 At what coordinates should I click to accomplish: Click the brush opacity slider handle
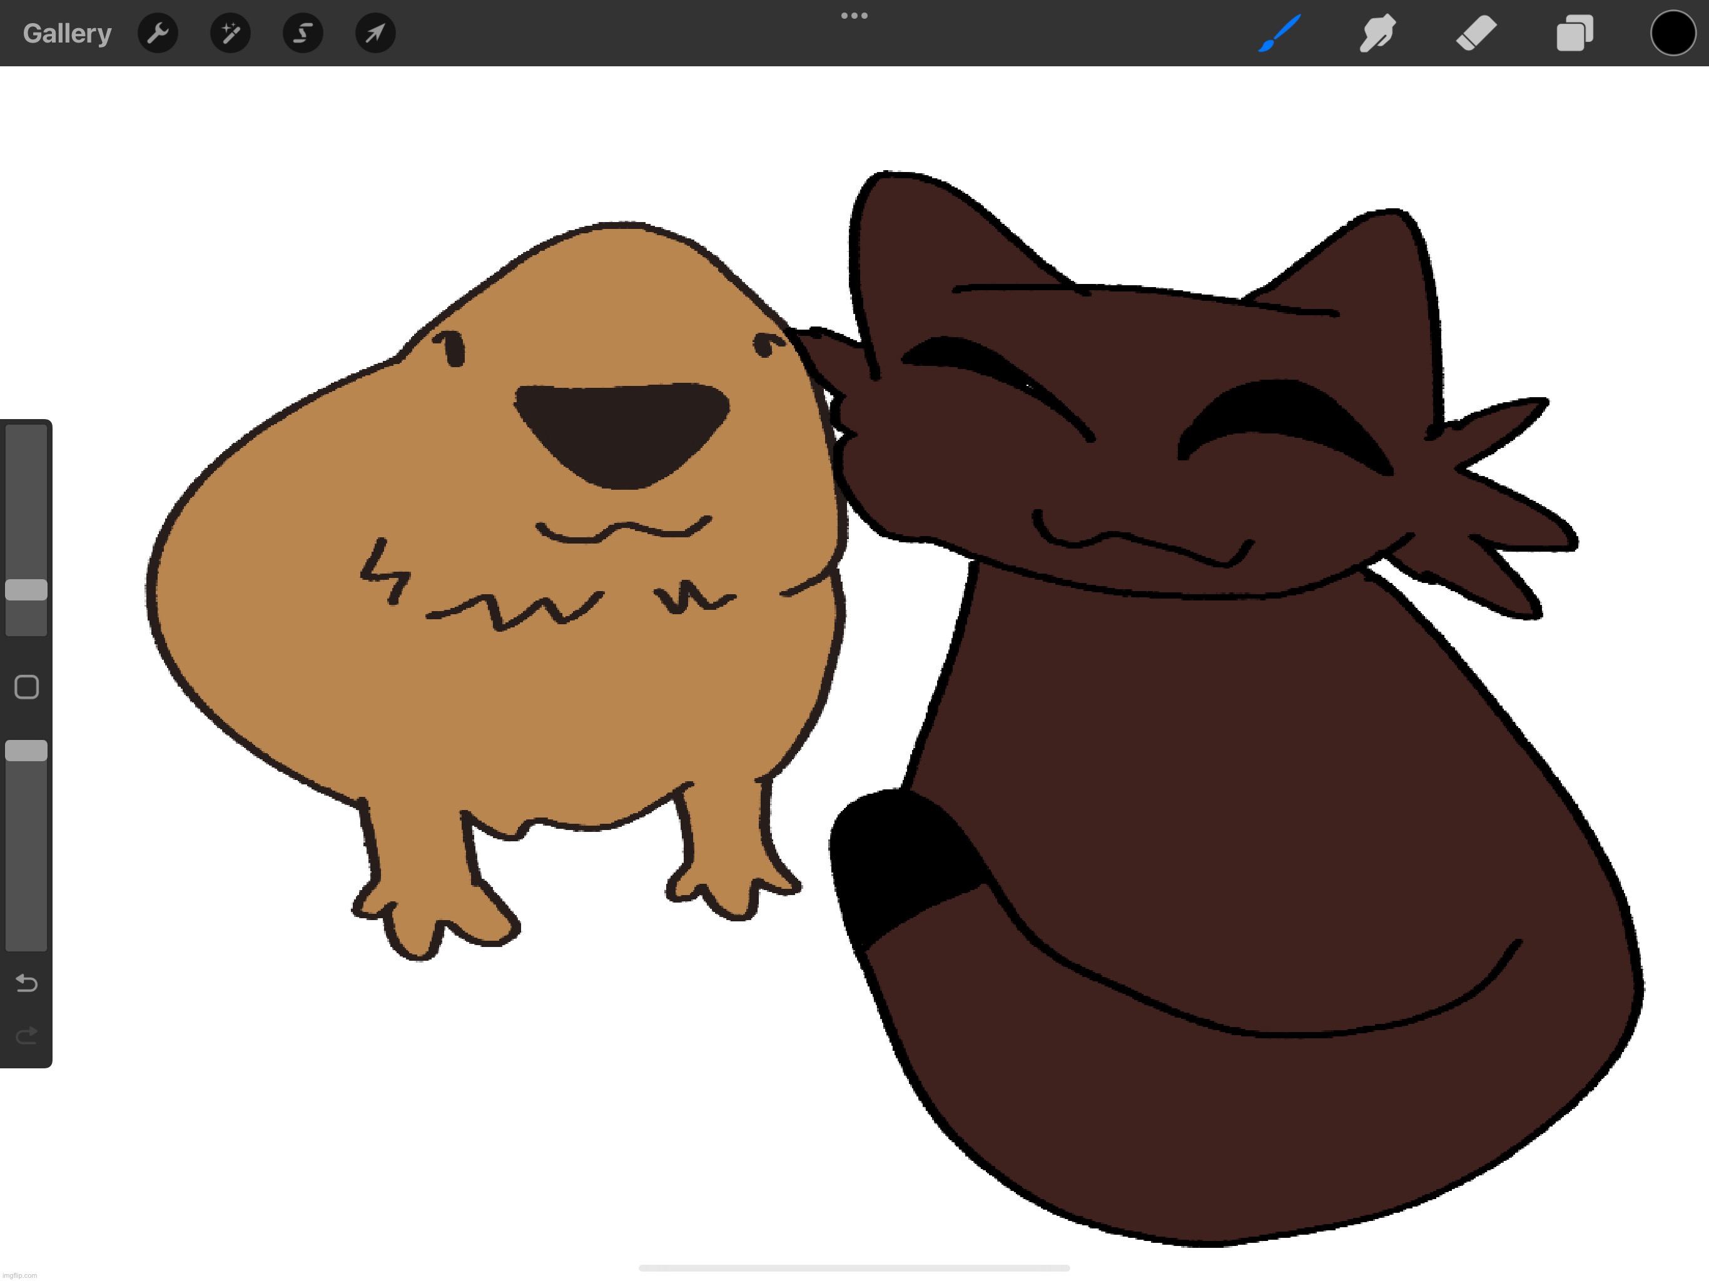point(26,750)
